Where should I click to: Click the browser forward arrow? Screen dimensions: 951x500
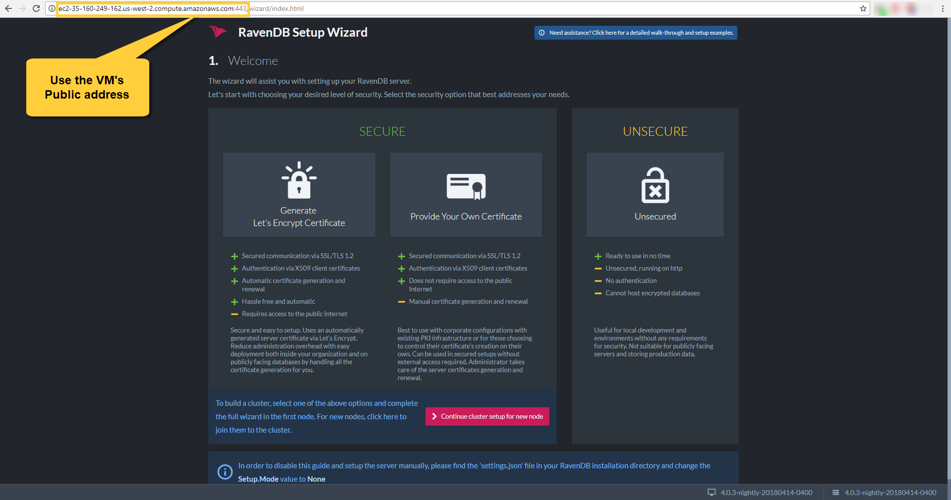click(x=22, y=8)
